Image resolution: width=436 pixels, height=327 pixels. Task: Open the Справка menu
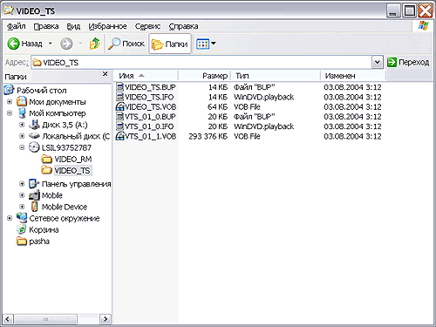(x=183, y=26)
